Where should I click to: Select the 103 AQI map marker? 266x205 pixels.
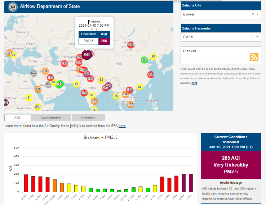(130, 104)
